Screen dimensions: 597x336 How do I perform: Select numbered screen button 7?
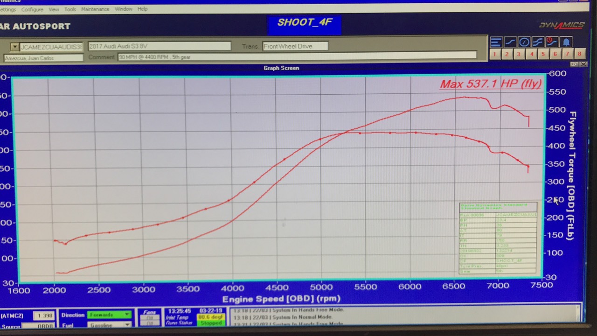[567, 54]
